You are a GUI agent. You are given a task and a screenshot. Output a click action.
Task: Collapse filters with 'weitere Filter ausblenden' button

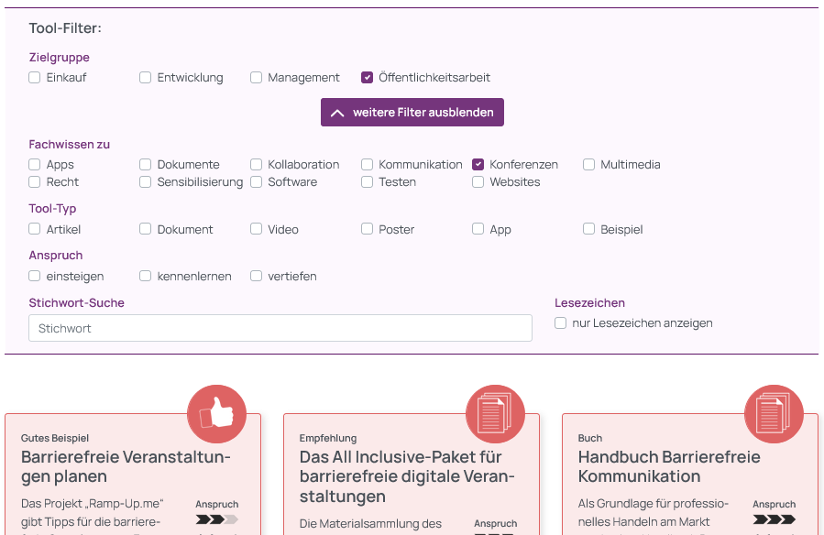pyautogui.click(x=412, y=113)
